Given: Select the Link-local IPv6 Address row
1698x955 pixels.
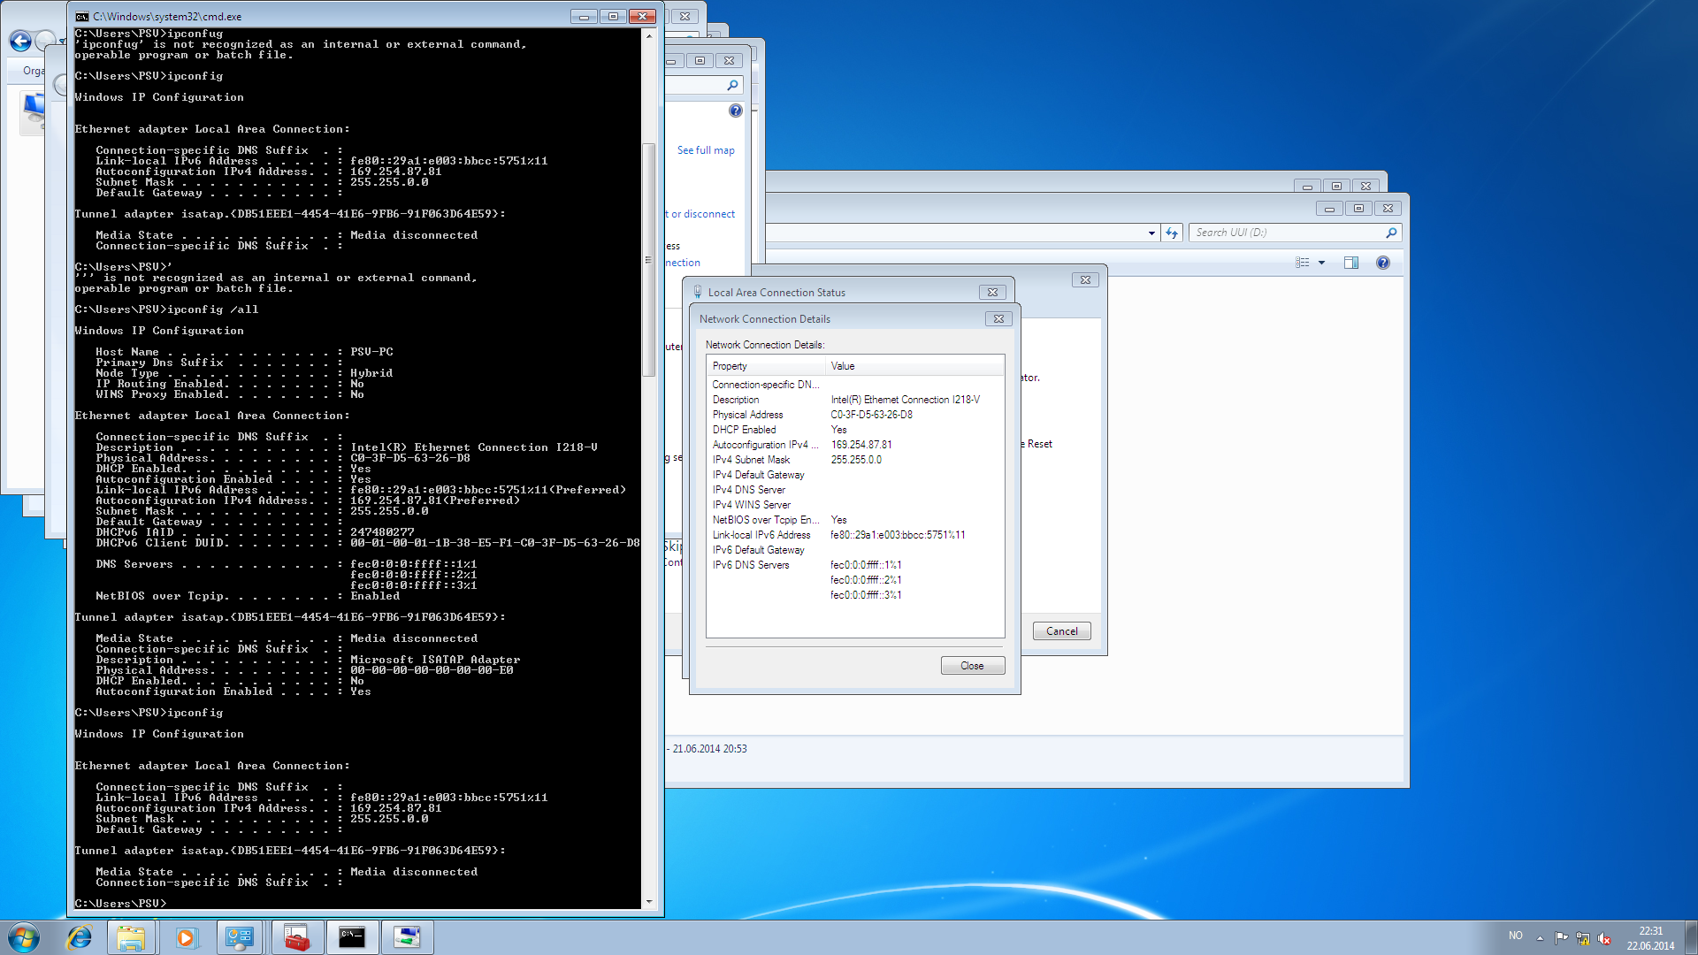Looking at the screenshot, I should (854, 535).
